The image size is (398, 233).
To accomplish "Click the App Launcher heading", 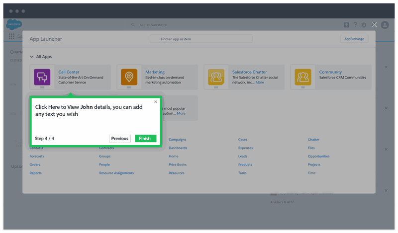I will (46, 39).
